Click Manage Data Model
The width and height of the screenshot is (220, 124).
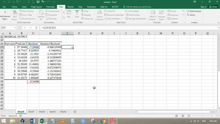tap(135, 19)
